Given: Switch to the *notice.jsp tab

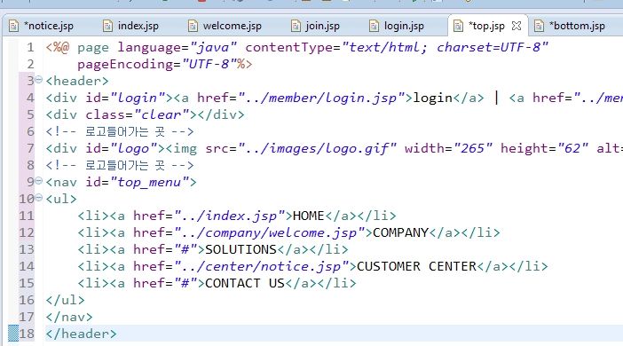Looking at the screenshot, I should (x=42, y=26).
